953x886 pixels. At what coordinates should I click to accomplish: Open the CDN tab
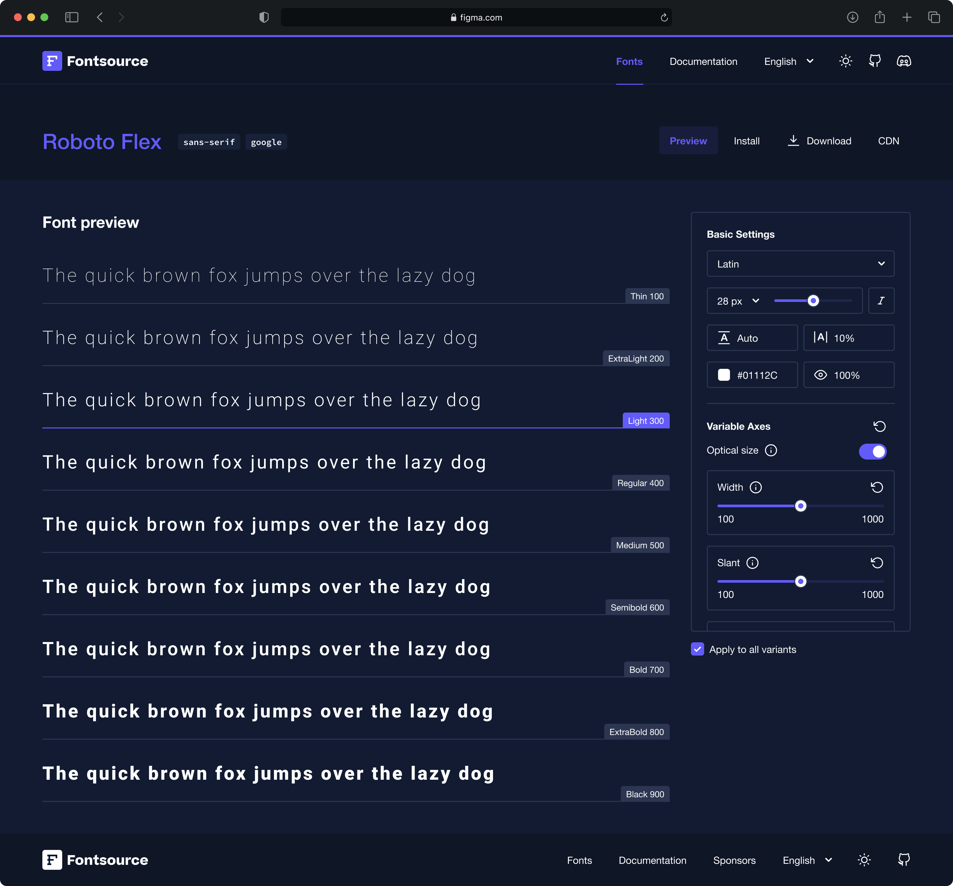click(888, 141)
